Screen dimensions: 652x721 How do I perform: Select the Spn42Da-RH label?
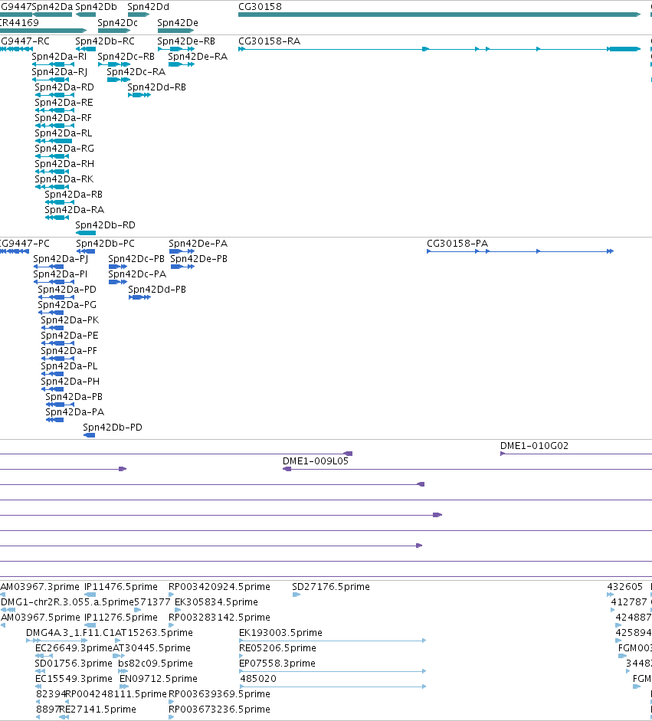coord(64,164)
